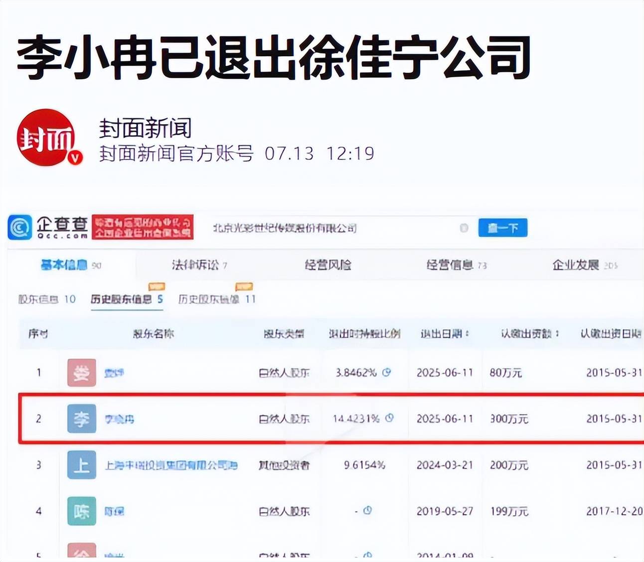This screenshot has width=644, height=562.
Task: Click the 认缴出资日期 column header
Action: tap(611, 334)
